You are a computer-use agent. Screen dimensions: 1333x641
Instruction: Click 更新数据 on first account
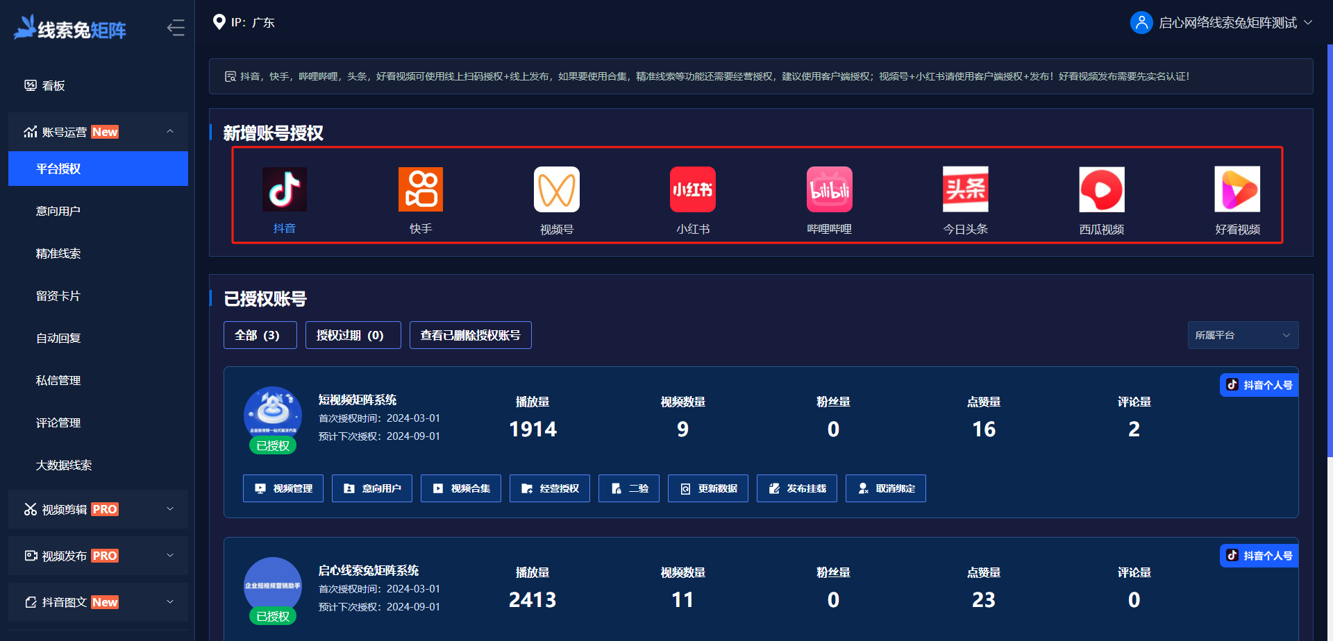pos(708,488)
